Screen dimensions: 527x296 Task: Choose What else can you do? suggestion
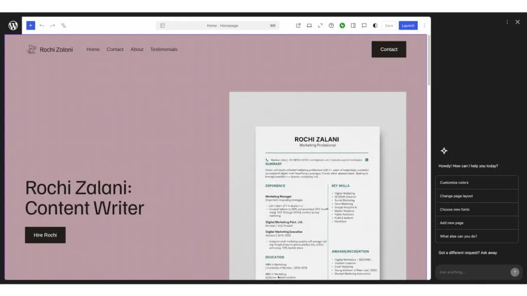point(477,236)
